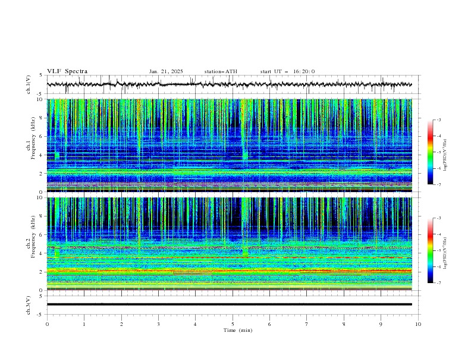Image resolution: width=471 pixels, height=364 pixels.
Task: Click the "ch.1(V)" waveform axis label
Action: [x=29, y=84]
